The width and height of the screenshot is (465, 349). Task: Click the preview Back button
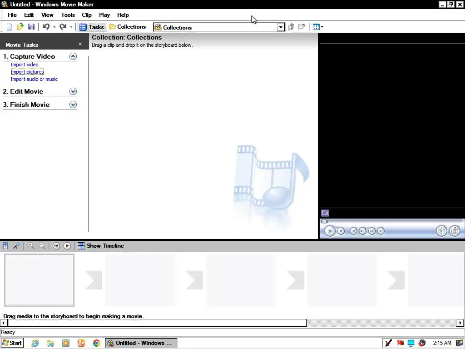(x=353, y=231)
